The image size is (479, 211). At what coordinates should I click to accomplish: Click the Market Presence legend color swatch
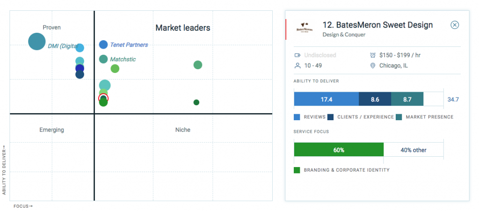point(399,117)
